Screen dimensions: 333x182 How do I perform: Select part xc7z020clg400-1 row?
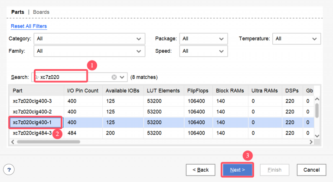(x=36, y=122)
